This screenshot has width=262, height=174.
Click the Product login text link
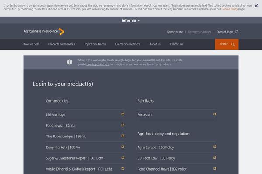225,32
